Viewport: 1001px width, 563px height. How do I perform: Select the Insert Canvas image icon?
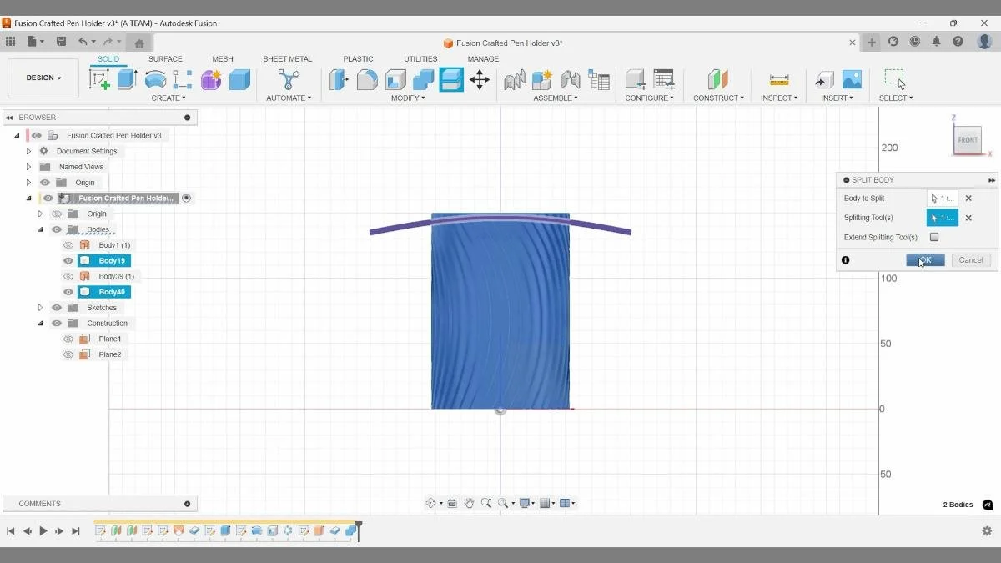click(x=852, y=79)
